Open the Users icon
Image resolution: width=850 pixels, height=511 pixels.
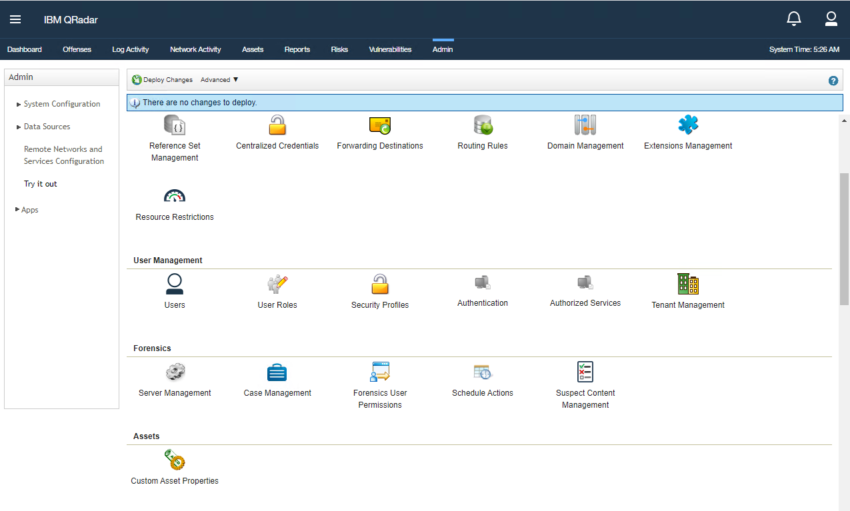coord(175,284)
